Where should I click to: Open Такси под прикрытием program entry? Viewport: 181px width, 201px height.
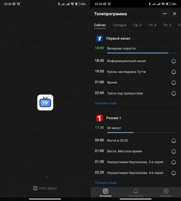point(125,93)
